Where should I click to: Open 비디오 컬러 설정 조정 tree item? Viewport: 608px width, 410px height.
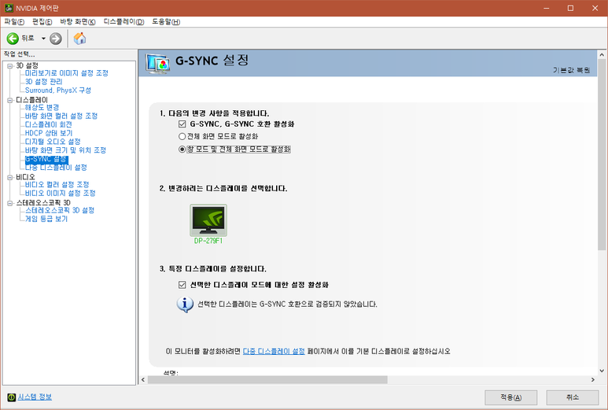[57, 185]
